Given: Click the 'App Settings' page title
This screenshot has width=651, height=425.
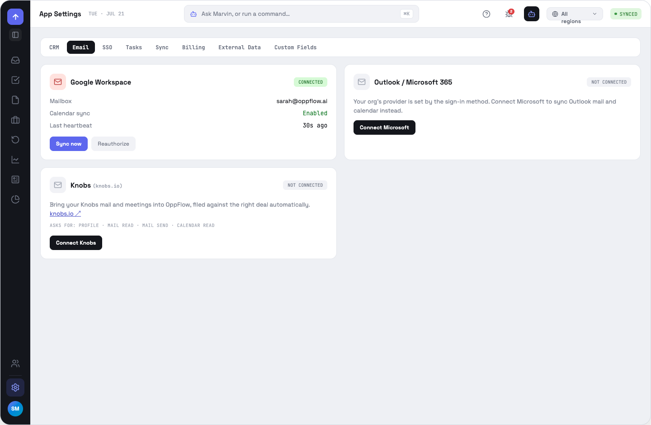Looking at the screenshot, I should click(x=60, y=14).
